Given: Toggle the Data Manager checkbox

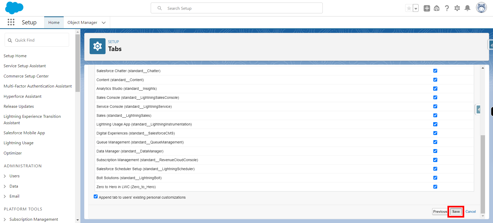Looking at the screenshot, I should tap(435, 151).
